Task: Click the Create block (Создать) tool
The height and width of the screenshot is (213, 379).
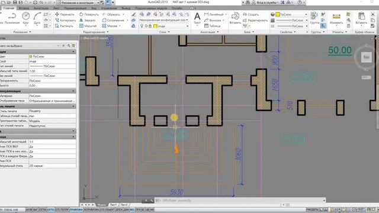Action: 251,14
